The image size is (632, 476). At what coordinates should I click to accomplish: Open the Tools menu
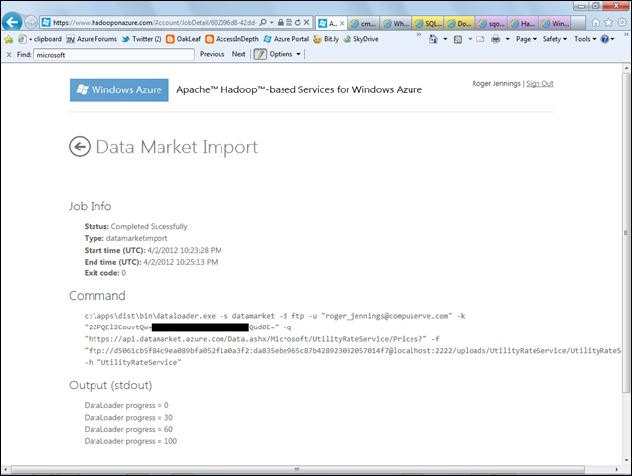pyautogui.click(x=585, y=39)
